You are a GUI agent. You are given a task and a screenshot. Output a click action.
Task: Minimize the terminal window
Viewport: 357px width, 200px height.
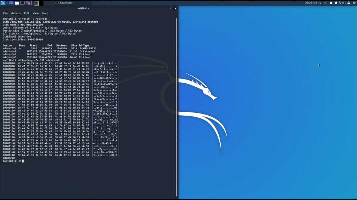pyautogui.click(x=167, y=8)
